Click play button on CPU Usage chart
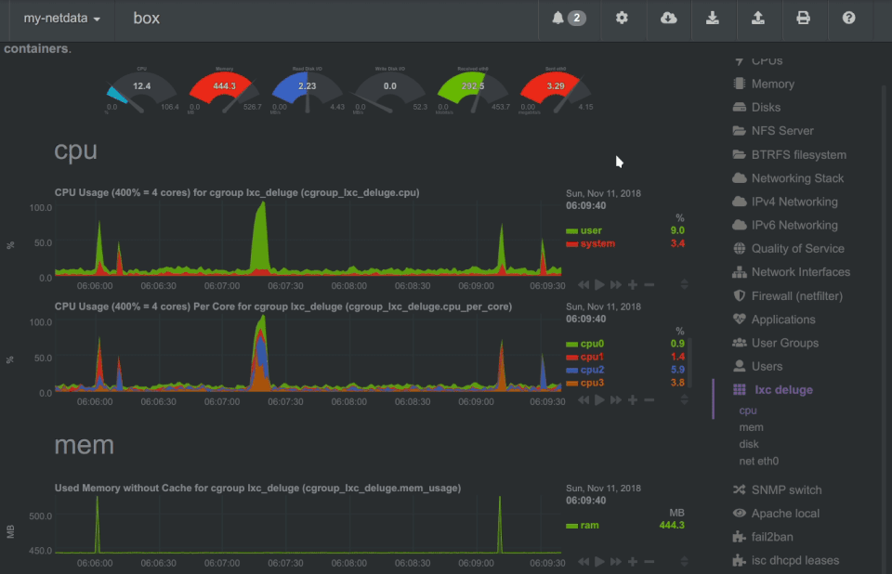 (x=599, y=284)
